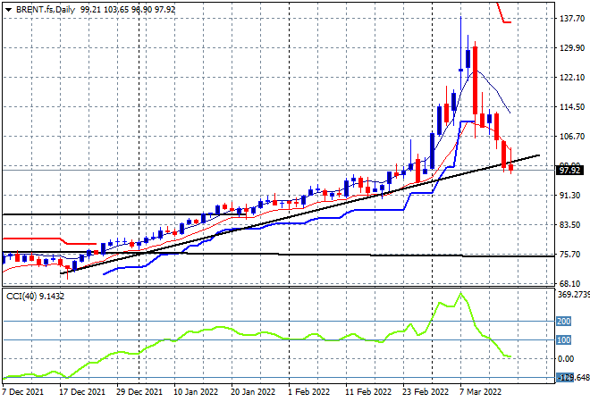Viewport: 590px width, 402px height.
Task: Click the BRENT.fs,Daily symbol title
Action: click(43, 7)
